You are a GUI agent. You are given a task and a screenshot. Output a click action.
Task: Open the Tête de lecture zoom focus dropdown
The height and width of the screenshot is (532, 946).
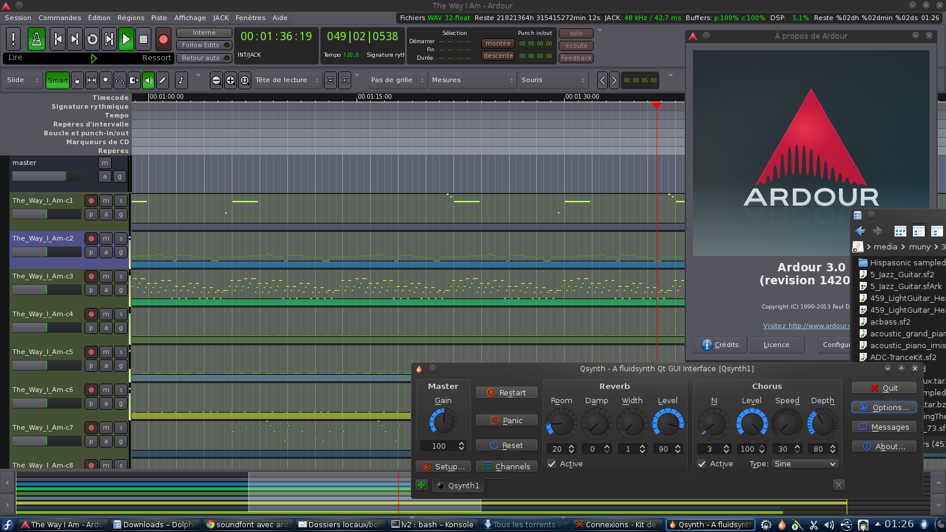point(287,80)
